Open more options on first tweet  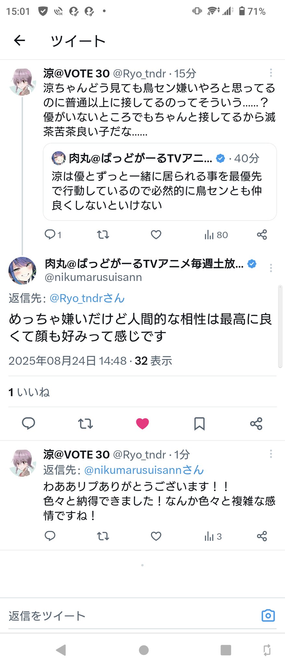click(271, 73)
